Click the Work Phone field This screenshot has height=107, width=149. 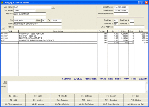[121, 11]
